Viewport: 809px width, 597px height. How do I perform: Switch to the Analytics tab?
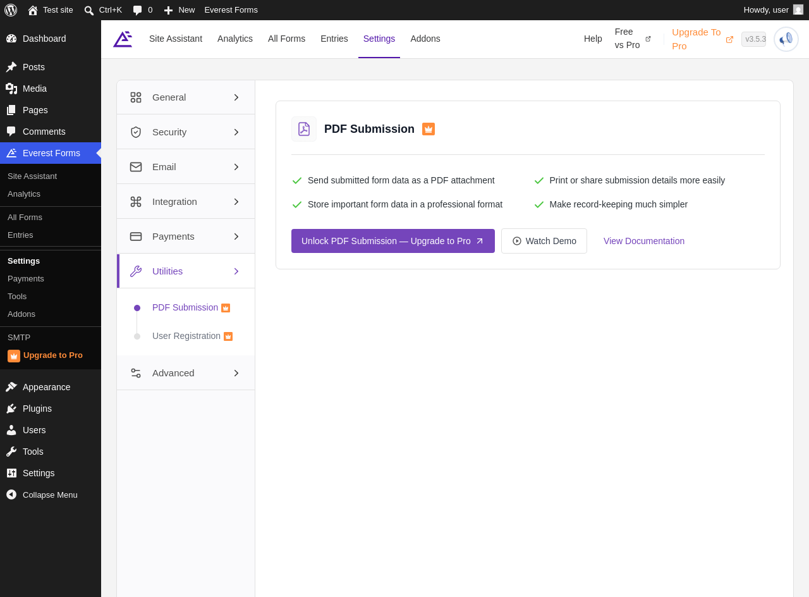click(x=235, y=39)
